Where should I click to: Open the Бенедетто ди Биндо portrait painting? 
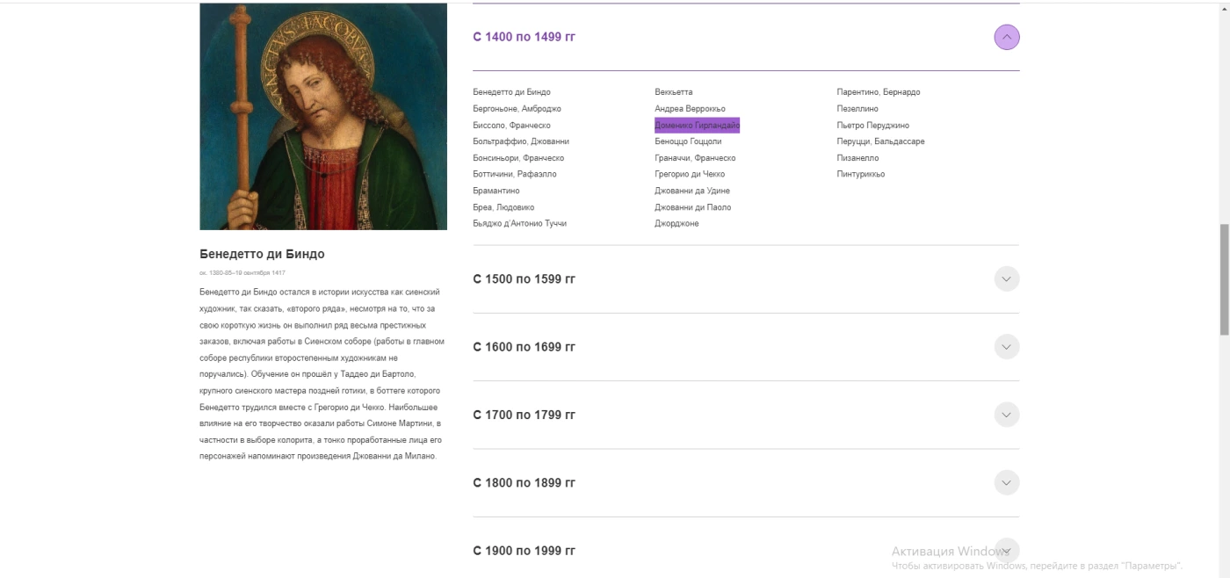pyautogui.click(x=322, y=116)
